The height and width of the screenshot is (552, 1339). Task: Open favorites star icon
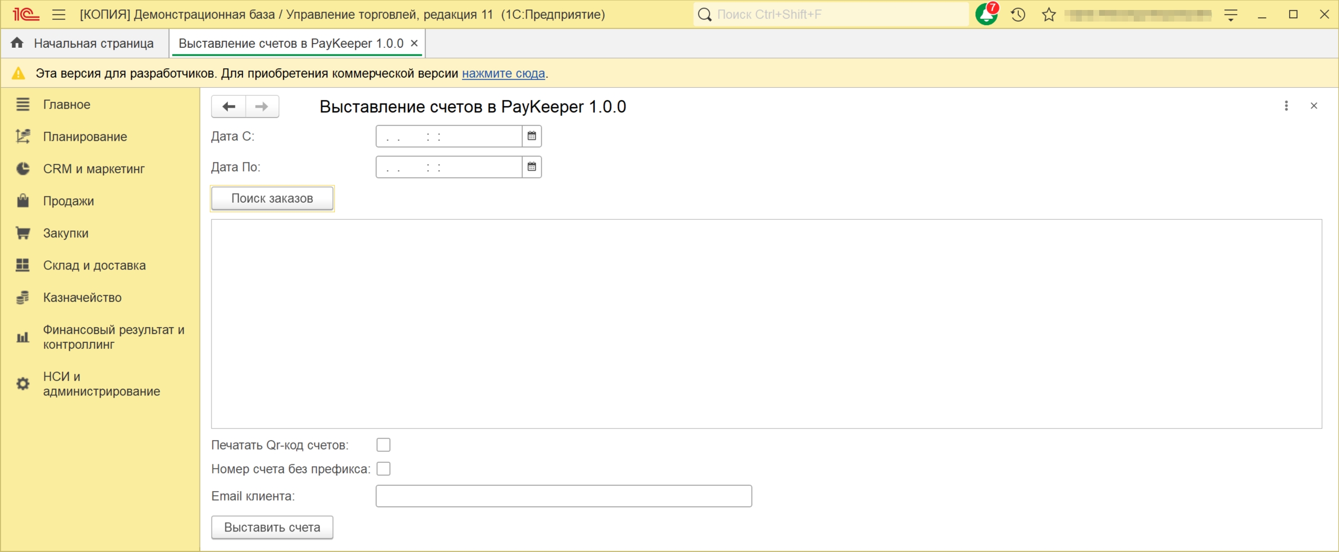(1049, 15)
